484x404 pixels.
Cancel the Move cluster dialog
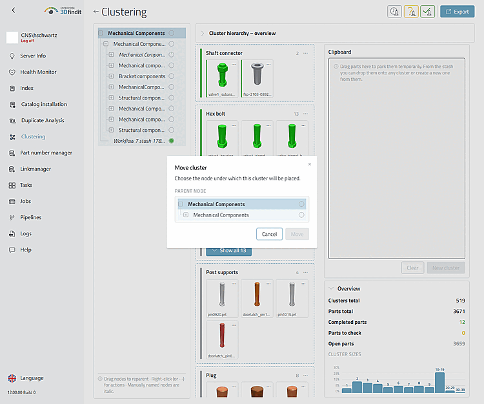coord(269,234)
